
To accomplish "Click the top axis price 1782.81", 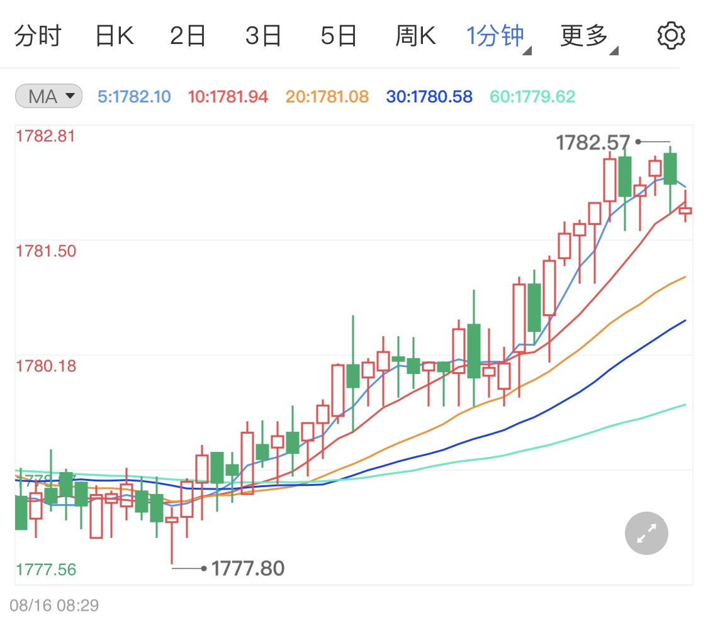I will 45,136.
